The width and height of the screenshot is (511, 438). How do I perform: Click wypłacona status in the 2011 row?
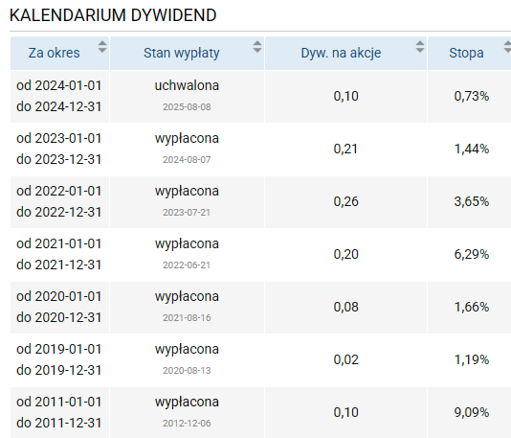pyautogui.click(x=187, y=403)
